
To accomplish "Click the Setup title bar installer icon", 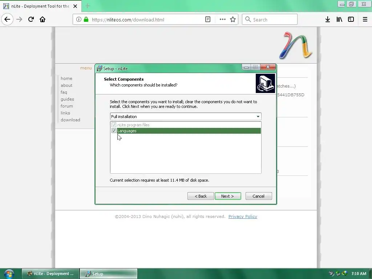I will coord(99,69).
